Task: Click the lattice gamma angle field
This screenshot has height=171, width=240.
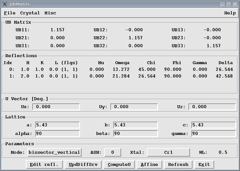Action: [213, 133]
